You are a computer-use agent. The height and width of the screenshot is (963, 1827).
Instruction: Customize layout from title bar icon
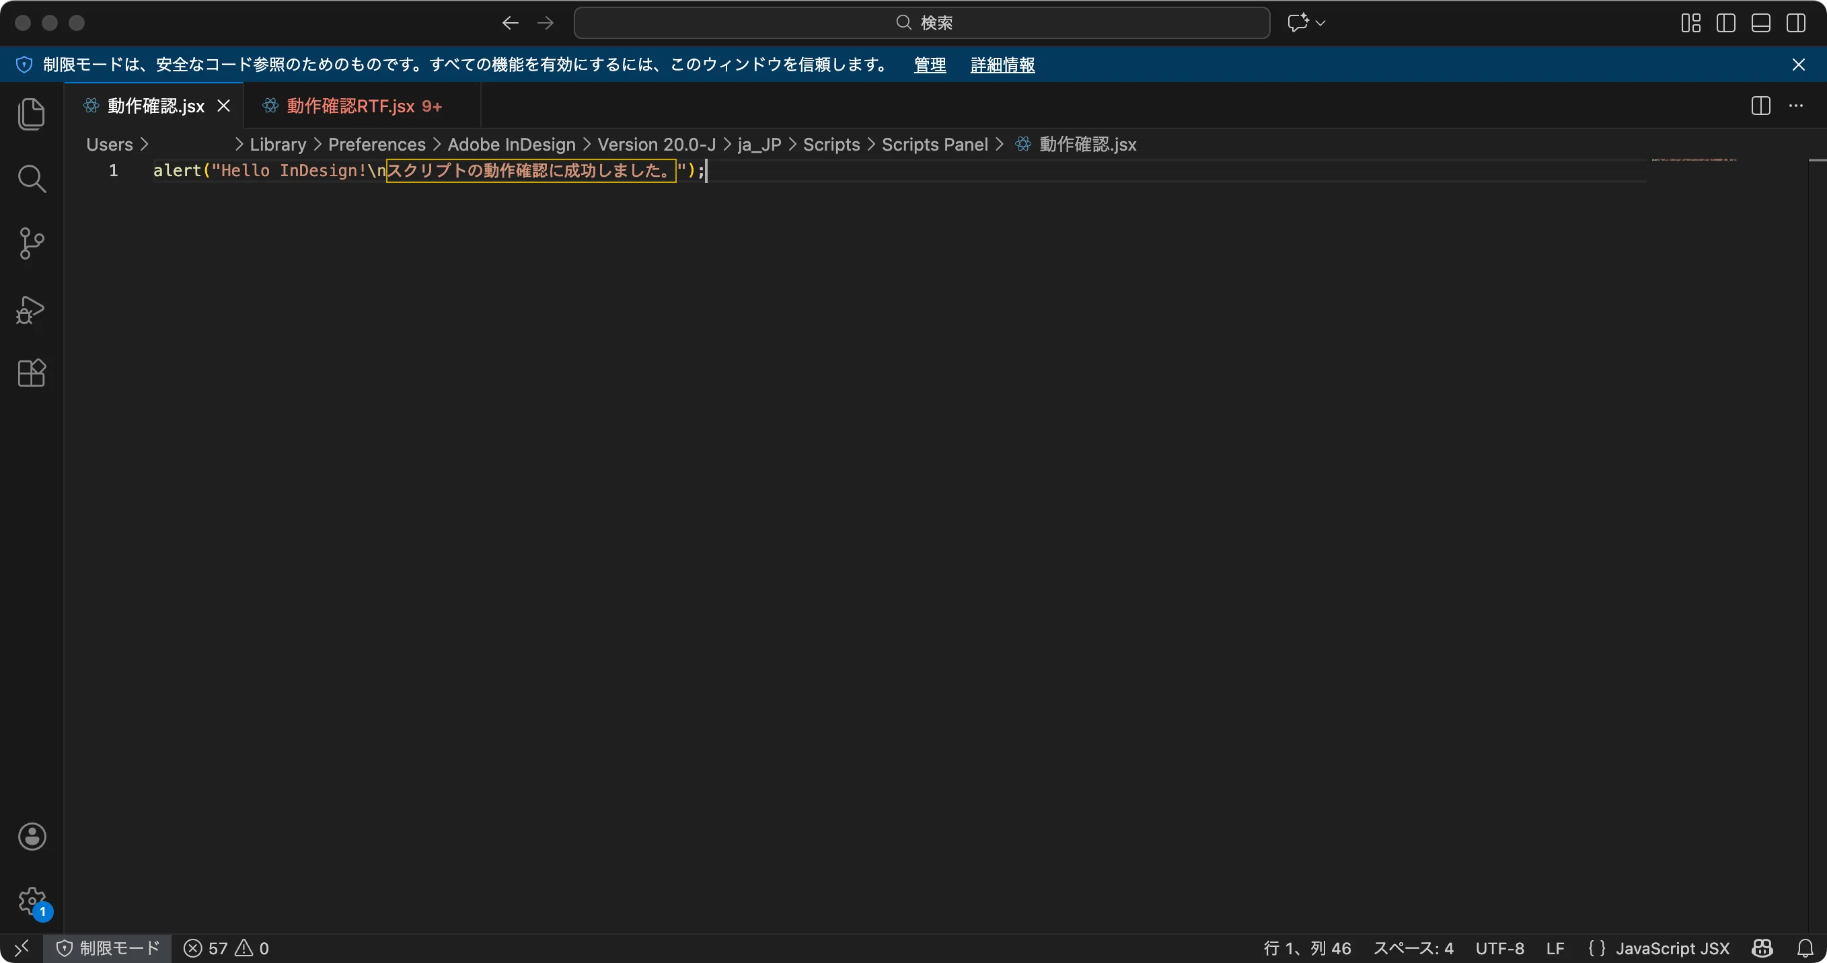click(x=1691, y=23)
